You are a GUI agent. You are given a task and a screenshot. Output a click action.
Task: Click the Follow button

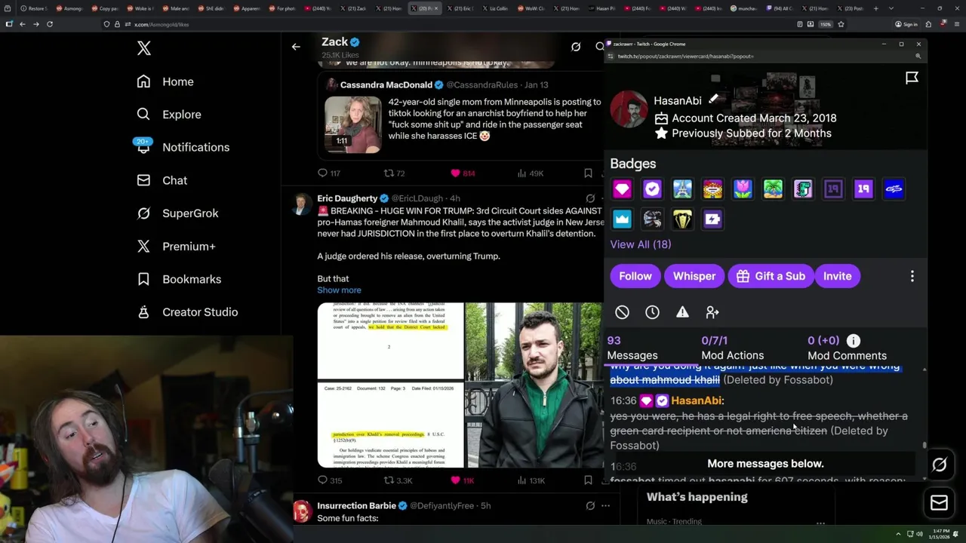635,276
